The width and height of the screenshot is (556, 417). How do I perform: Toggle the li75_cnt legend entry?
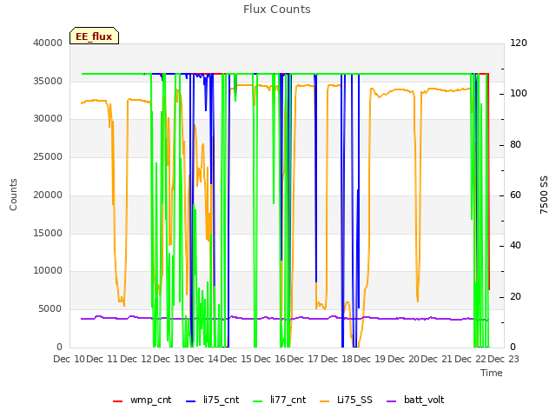click(212, 400)
